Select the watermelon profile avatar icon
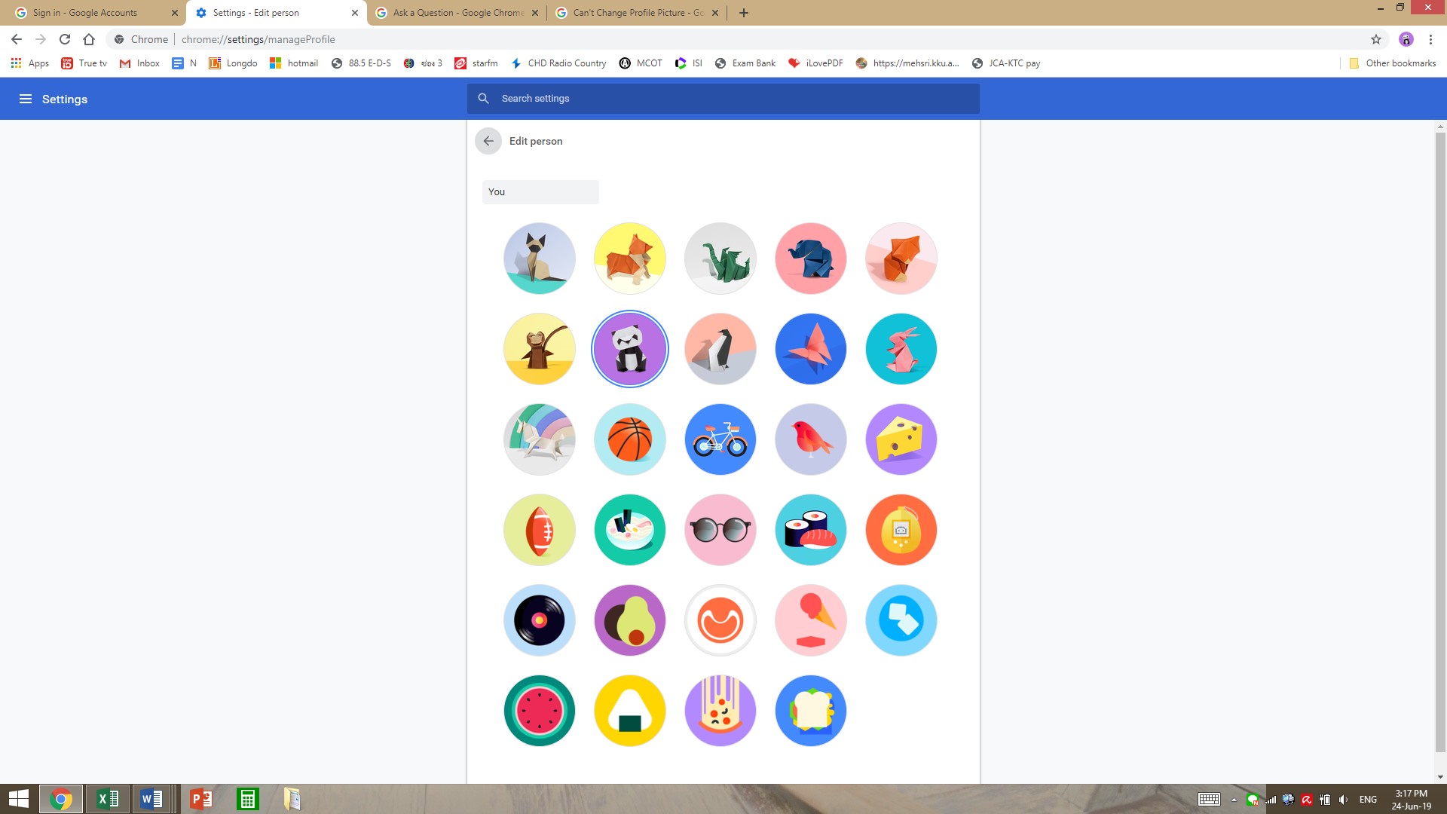The width and height of the screenshot is (1447, 814). pos(540,710)
